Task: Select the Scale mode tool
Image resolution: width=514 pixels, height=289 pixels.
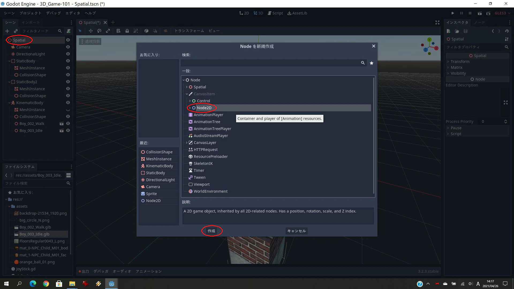Action: tap(108, 31)
